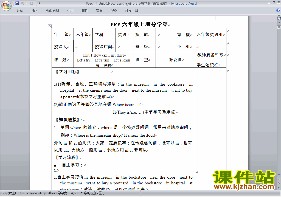Open Customize Quick Access Toolbar dropdown

[40, 3]
